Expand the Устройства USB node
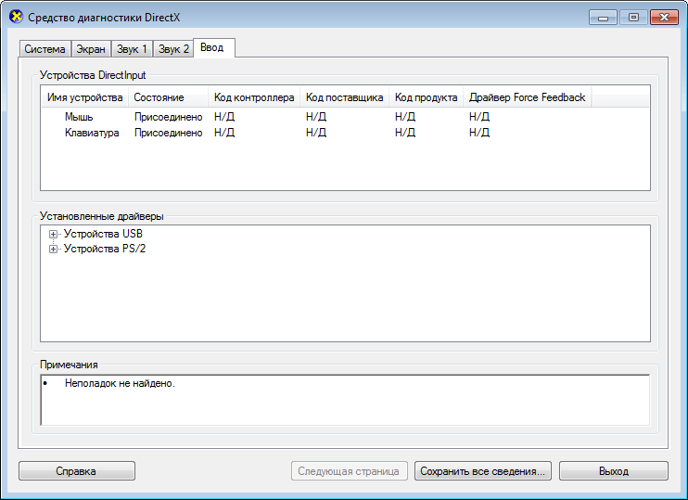The width and height of the screenshot is (688, 500). (x=53, y=234)
